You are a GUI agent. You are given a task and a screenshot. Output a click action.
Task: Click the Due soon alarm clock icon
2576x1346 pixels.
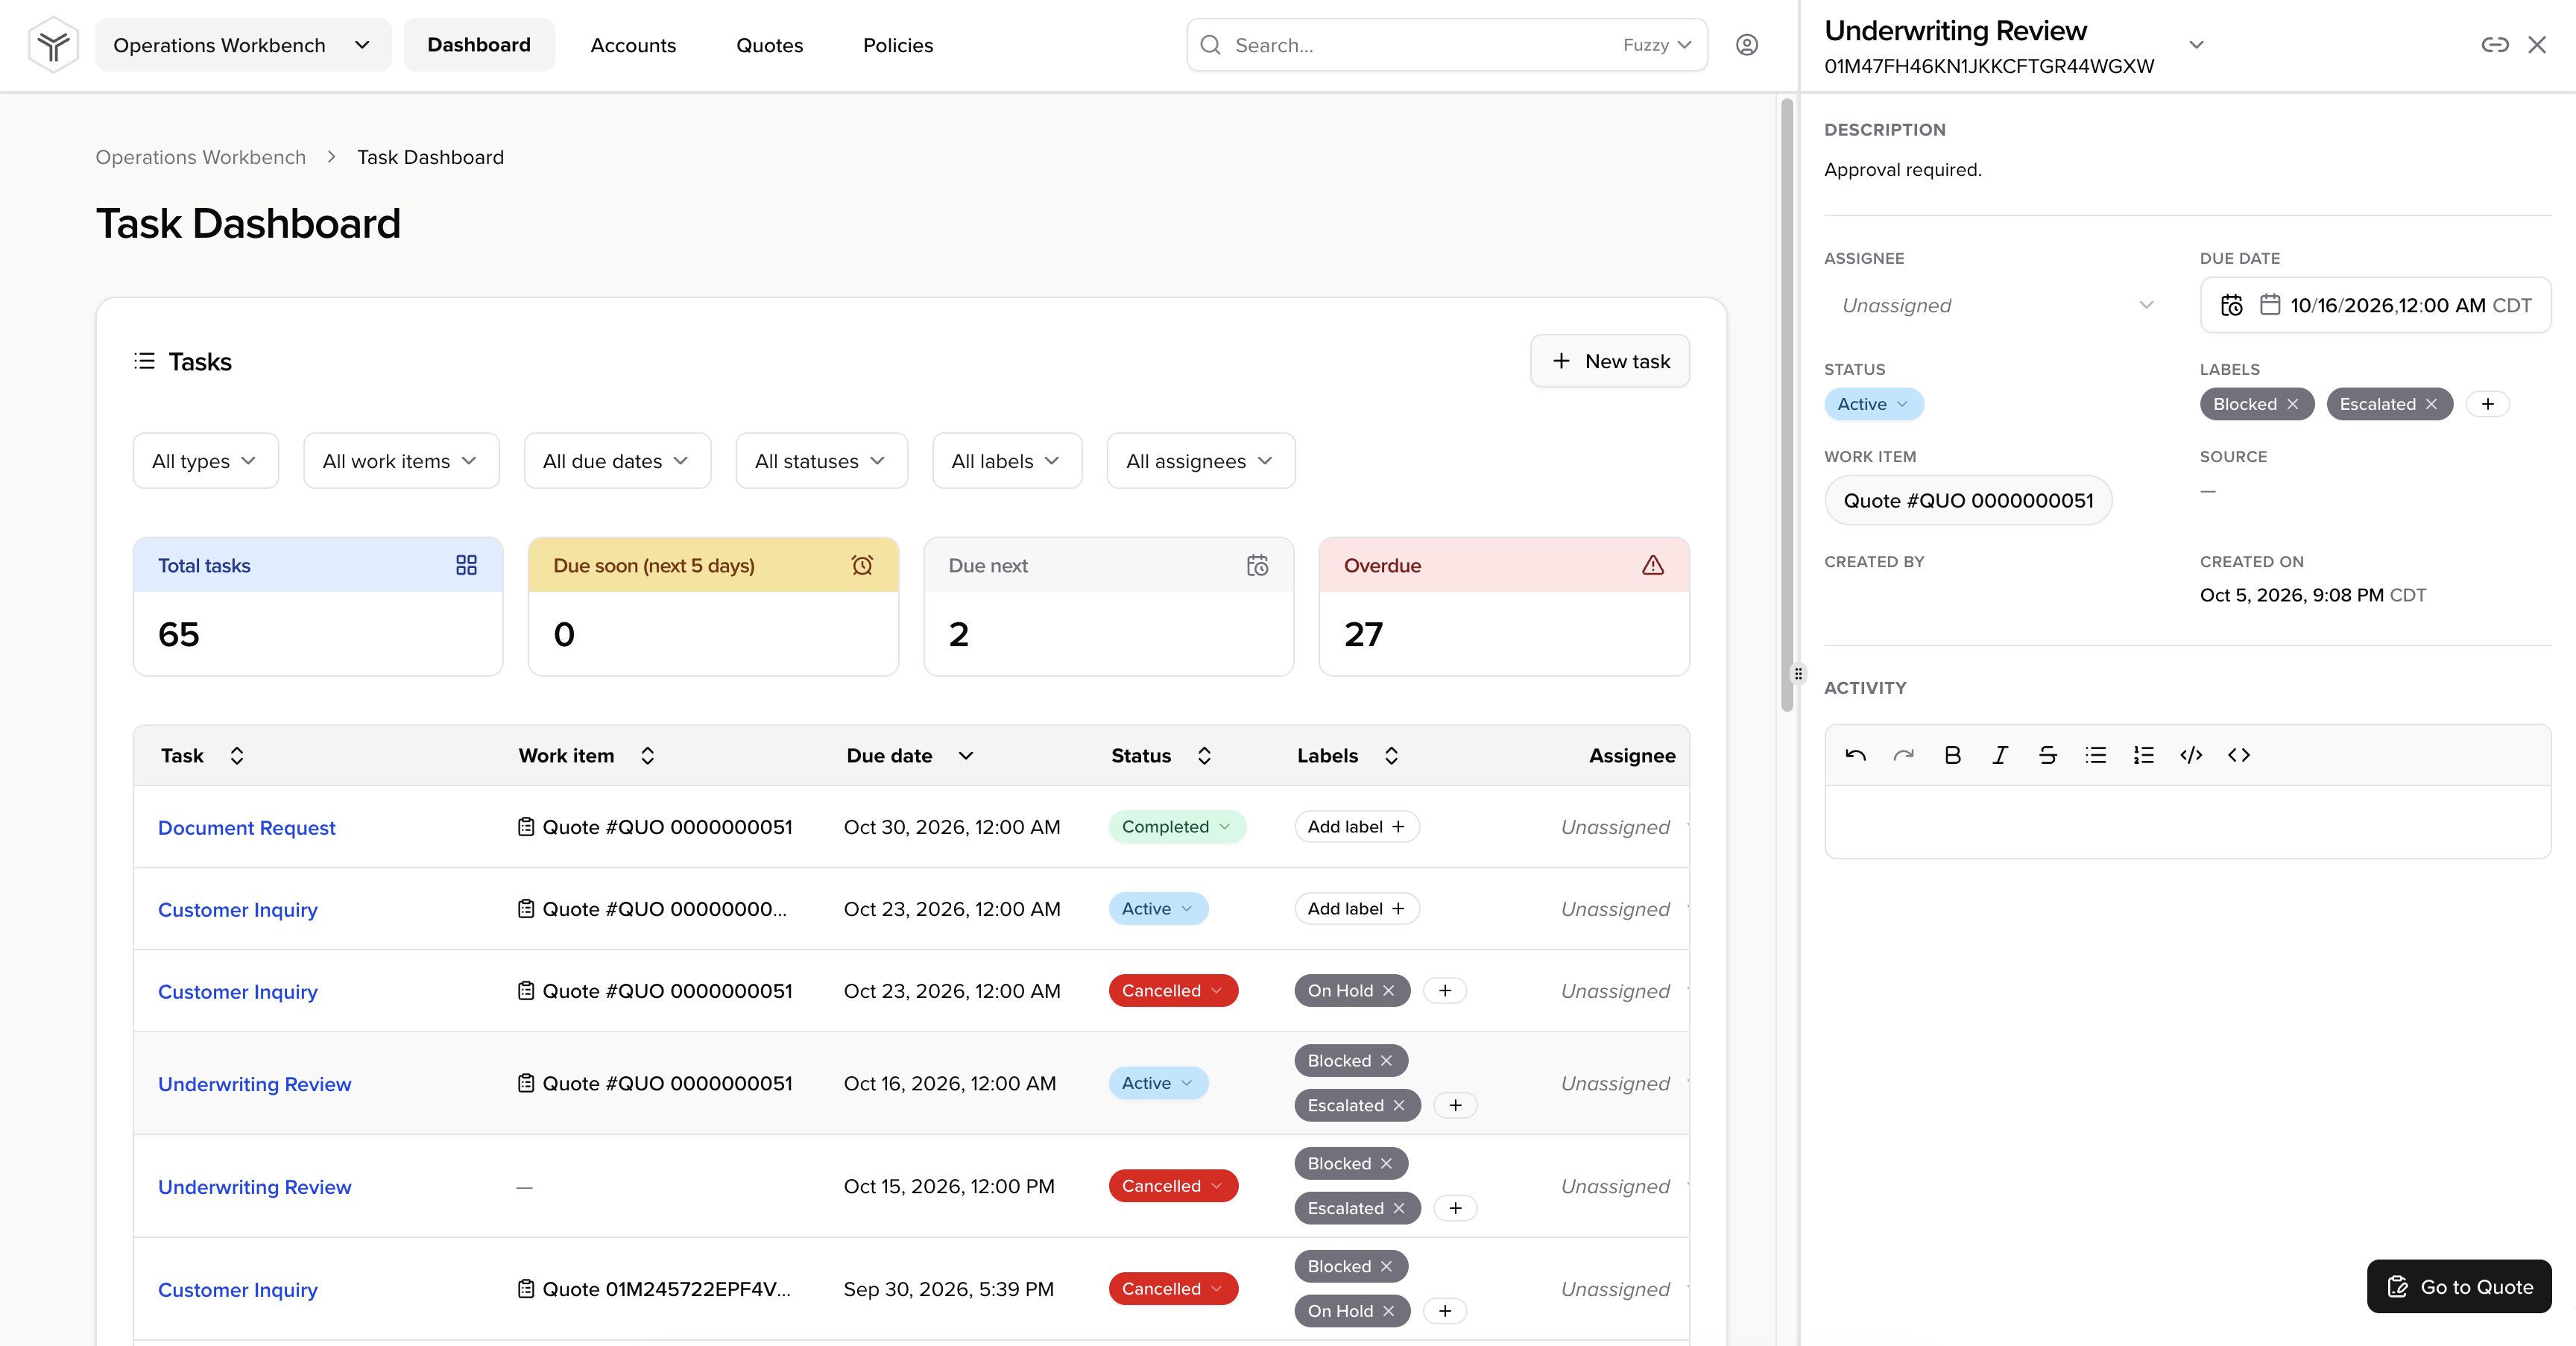tap(862, 565)
